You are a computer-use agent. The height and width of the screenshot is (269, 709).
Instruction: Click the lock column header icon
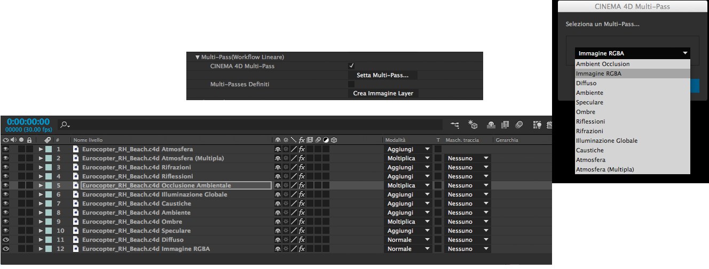pyautogui.click(x=29, y=140)
